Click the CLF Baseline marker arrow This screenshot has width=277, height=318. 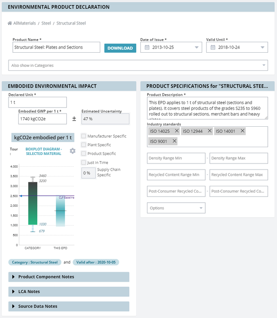pos(20,196)
